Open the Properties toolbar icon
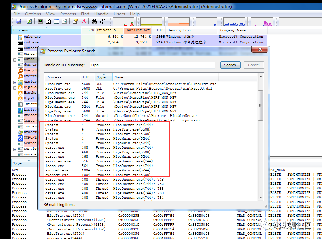322x239 pixels. [x=75, y=21]
